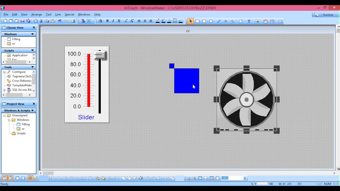Click the Center text alignment icon
This screenshot has height=191, width=340.
point(145,21)
